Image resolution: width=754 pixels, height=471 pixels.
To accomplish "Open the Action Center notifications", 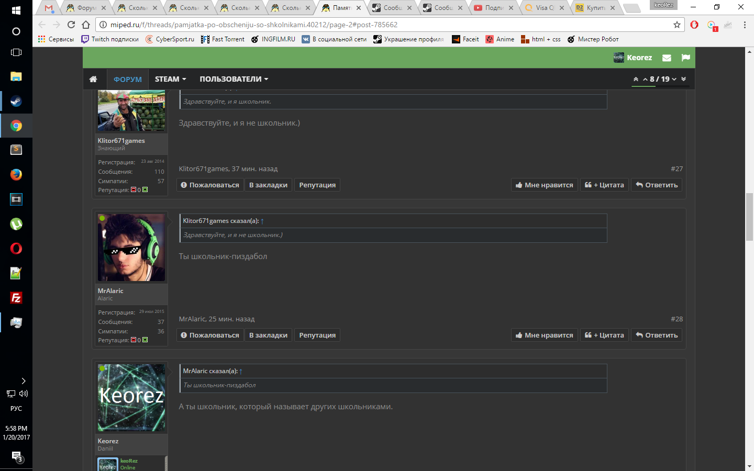I will pyautogui.click(x=16, y=456).
